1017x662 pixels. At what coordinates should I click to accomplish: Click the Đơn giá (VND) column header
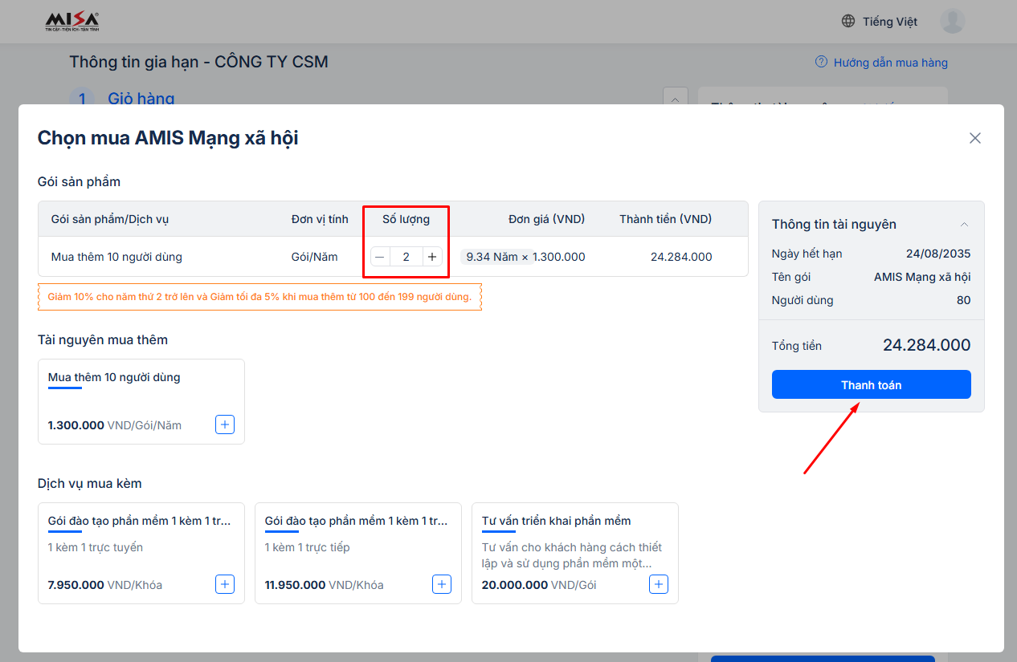pyautogui.click(x=547, y=219)
